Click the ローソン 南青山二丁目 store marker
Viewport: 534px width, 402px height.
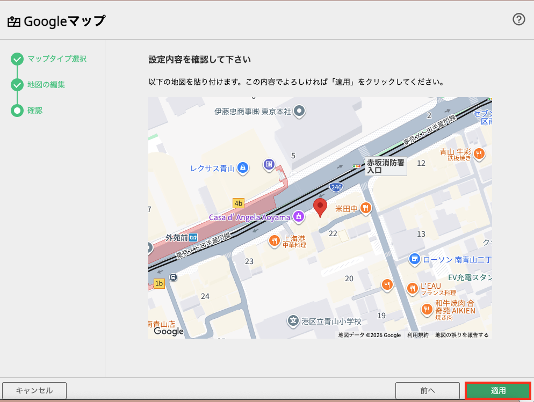point(414,259)
